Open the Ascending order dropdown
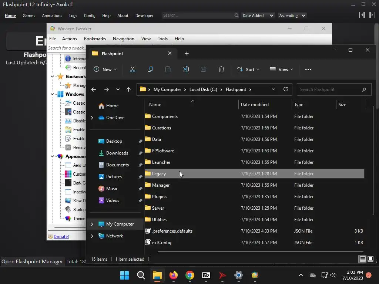379x284 pixels. (292, 16)
